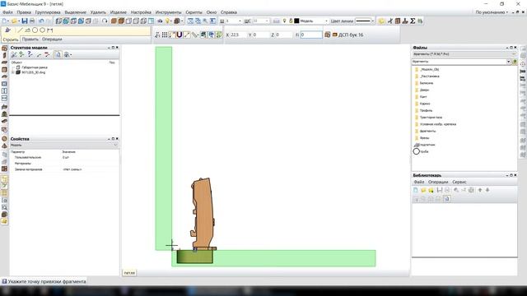This screenshot has height=296, width=527.
Task: Select Габаритная рамка in model structure
Action: point(35,67)
